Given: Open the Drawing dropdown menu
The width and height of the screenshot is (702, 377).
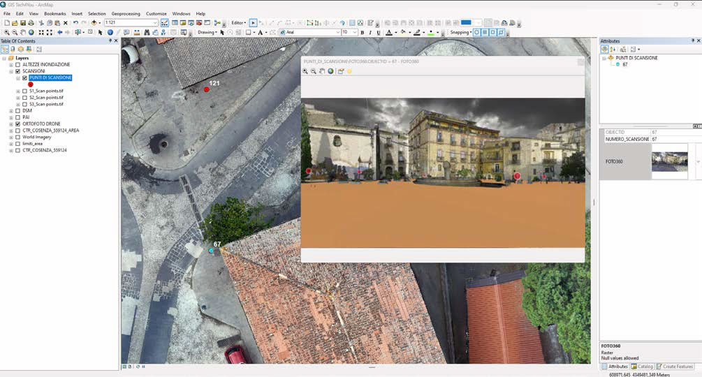Looking at the screenshot, I should pyautogui.click(x=207, y=33).
